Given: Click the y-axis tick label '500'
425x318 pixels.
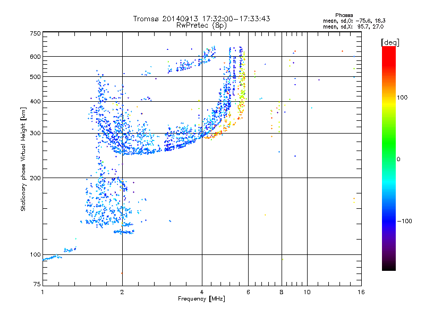Looking at the screenshot, I should pyautogui.click(x=36, y=77).
